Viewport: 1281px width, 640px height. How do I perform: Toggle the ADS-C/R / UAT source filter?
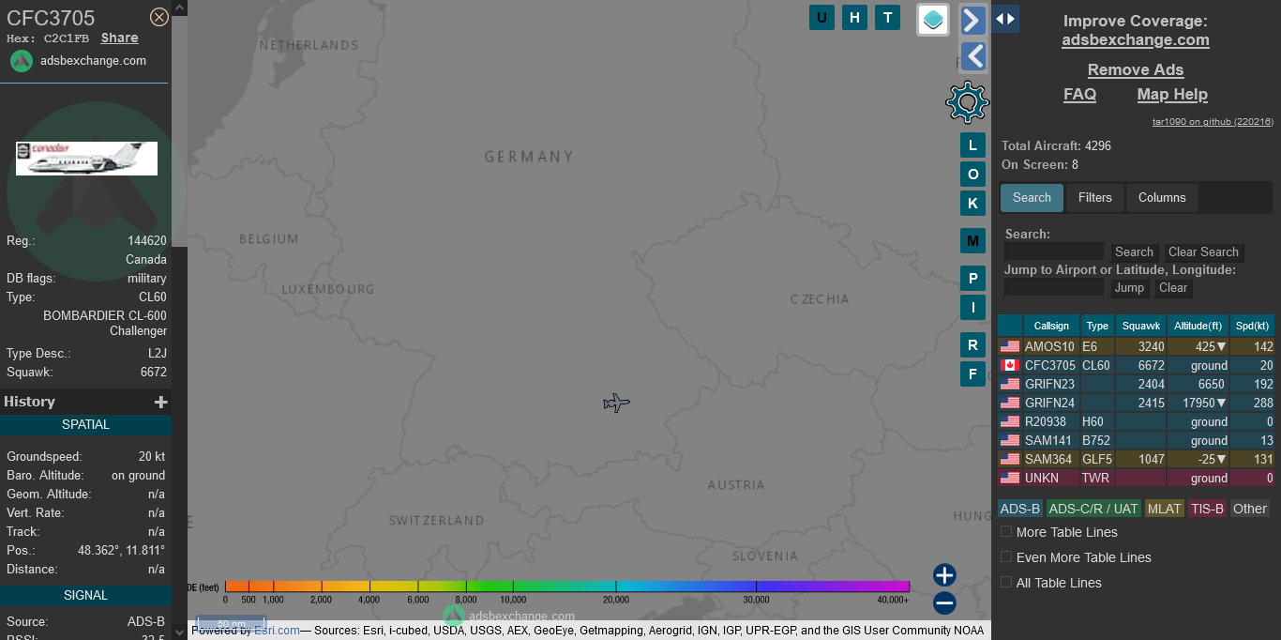(1093, 509)
